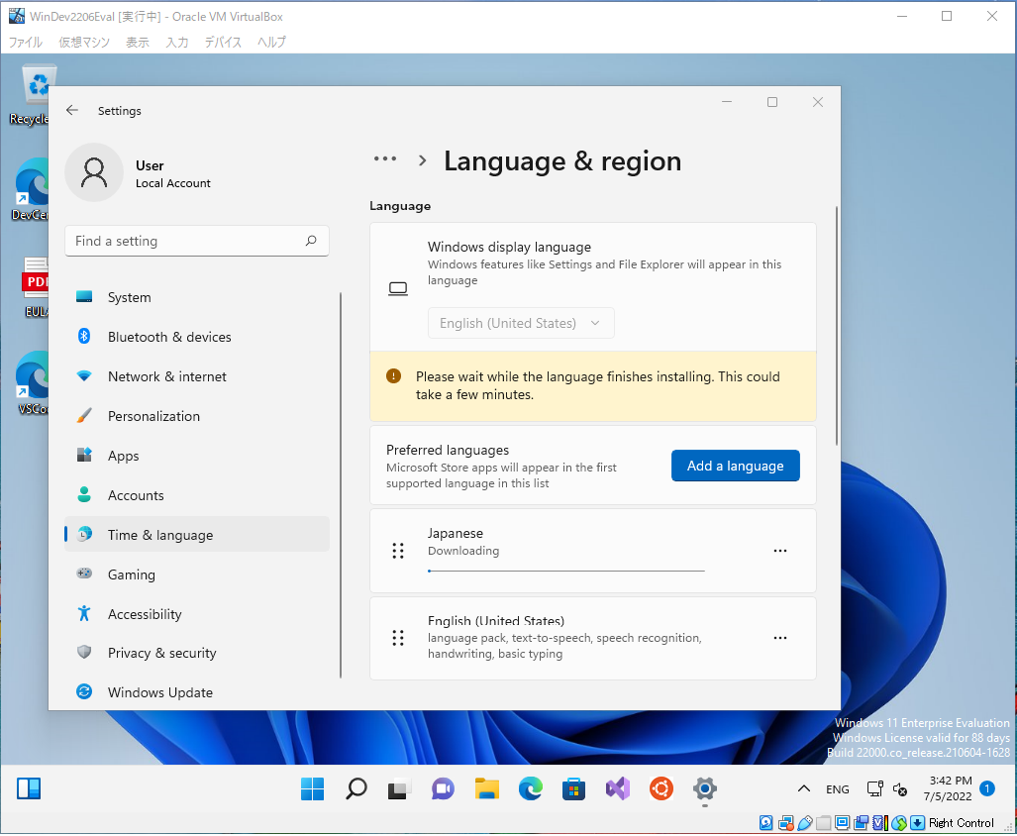Open the Windows display language dropdown
Image resolution: width=1017 pixels, height=836 pixels.
(521, 323)
